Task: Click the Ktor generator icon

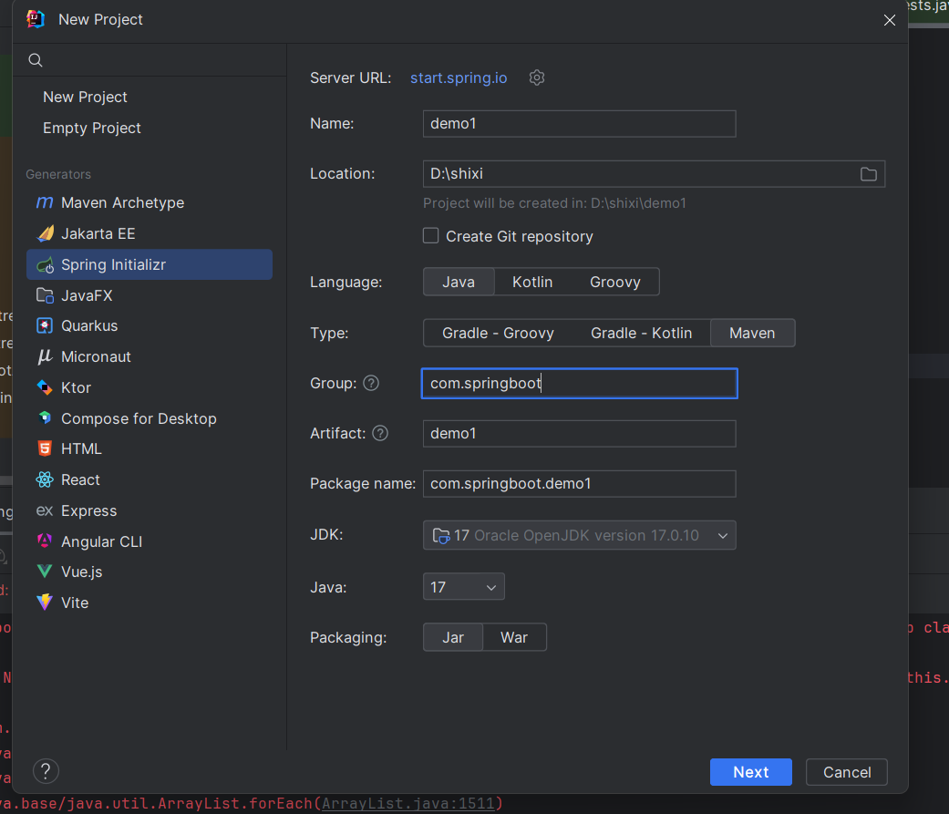Action: [45, 387]
